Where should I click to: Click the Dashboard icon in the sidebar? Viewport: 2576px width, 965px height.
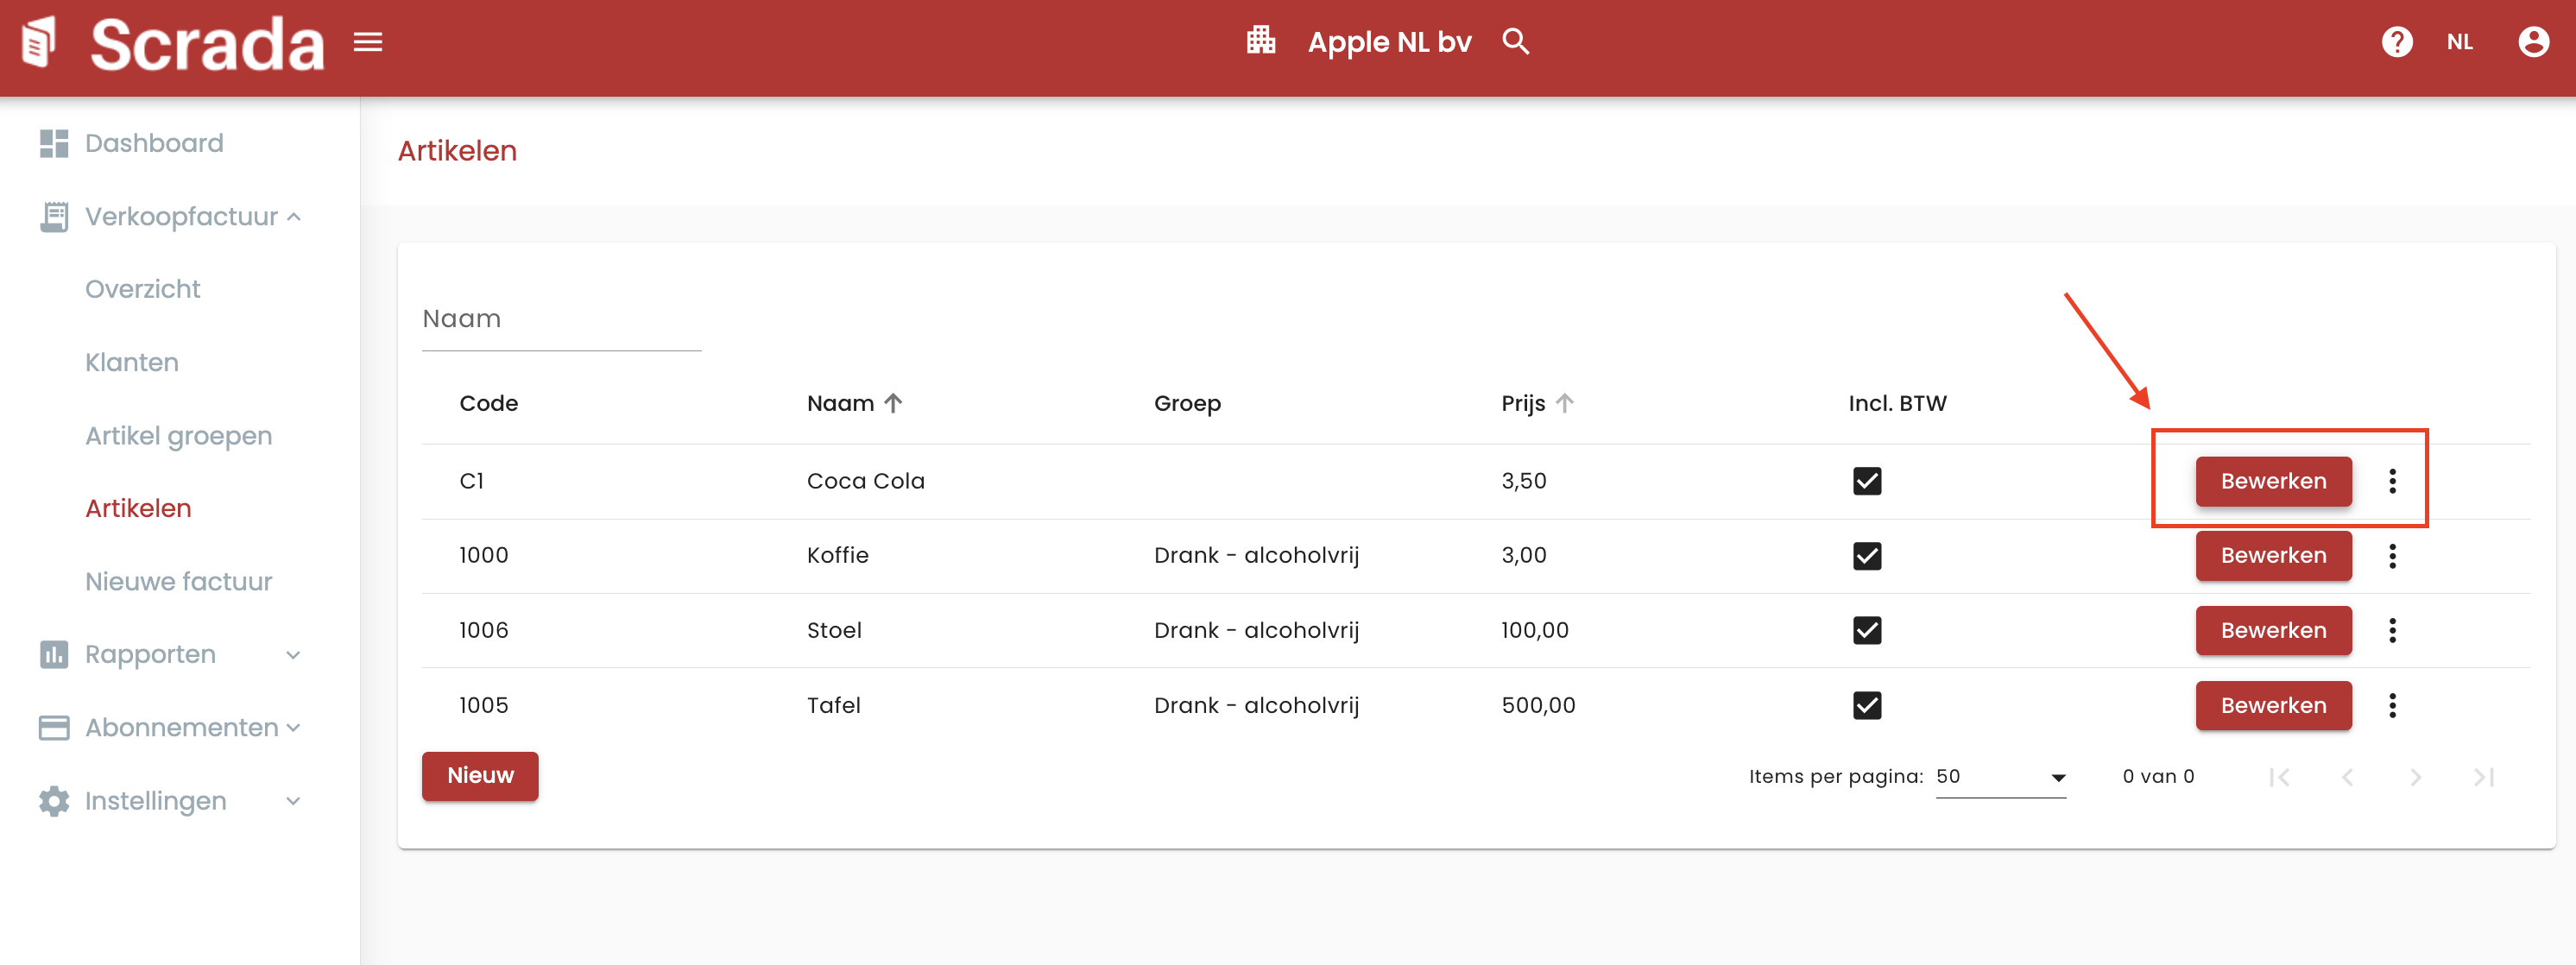(54, 144)
